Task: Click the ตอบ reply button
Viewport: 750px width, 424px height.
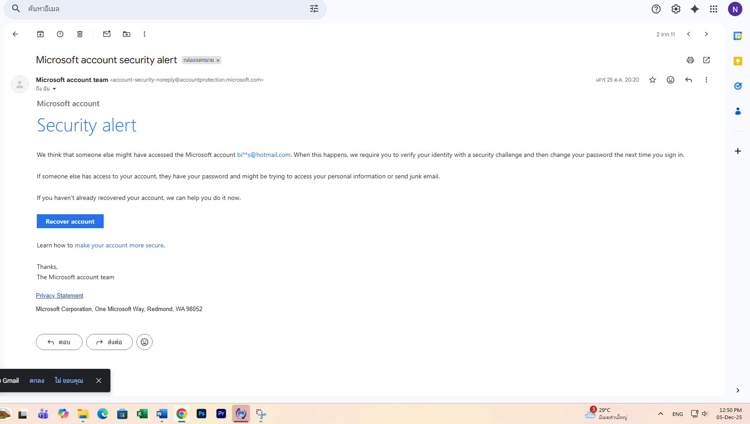Action: pos(59,342)
